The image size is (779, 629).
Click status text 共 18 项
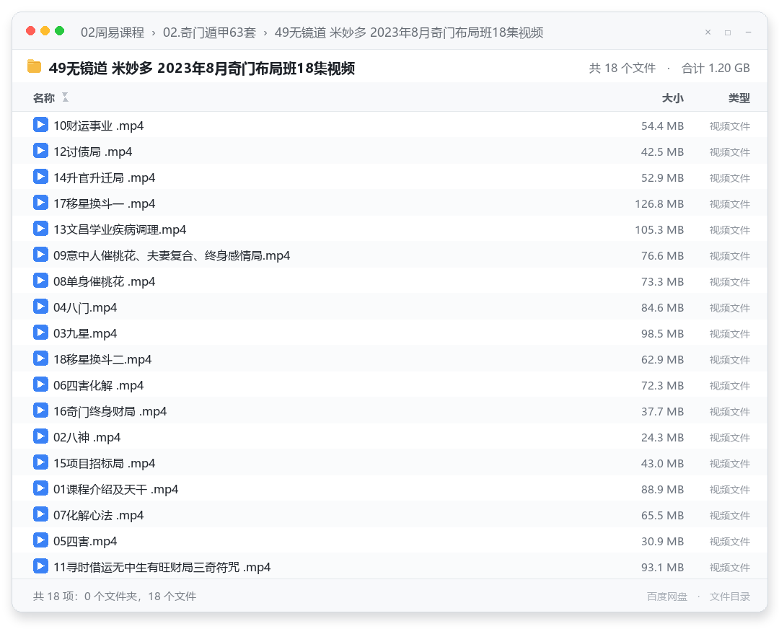[x=114, y=597]
